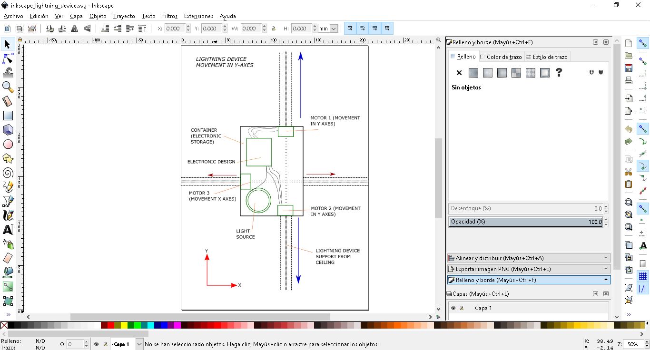The height and width of the screenshot is (350, 650).
Task: Iconify the Capas dock panel
Action: click(x=595, y=294)
